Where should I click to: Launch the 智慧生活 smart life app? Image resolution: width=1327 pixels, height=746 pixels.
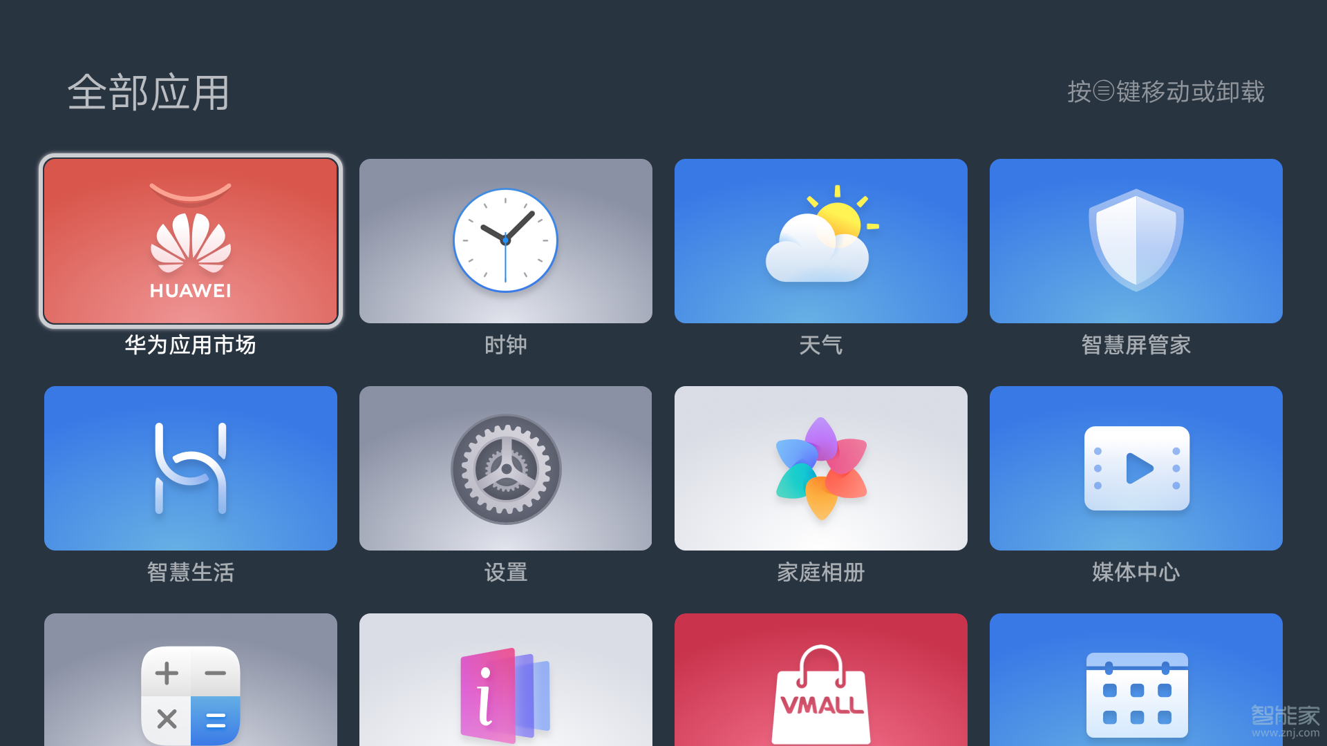pyautogui.click(x=191, y=468)
